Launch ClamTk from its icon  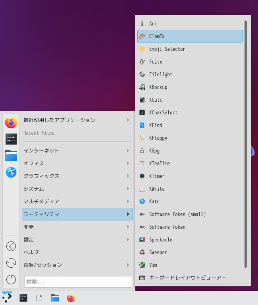[142, 36]
